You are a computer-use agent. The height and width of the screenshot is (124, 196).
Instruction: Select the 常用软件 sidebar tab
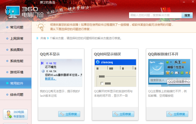tap(16, 83)
